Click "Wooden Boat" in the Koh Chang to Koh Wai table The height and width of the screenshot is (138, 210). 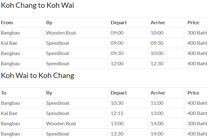[61, 33]
